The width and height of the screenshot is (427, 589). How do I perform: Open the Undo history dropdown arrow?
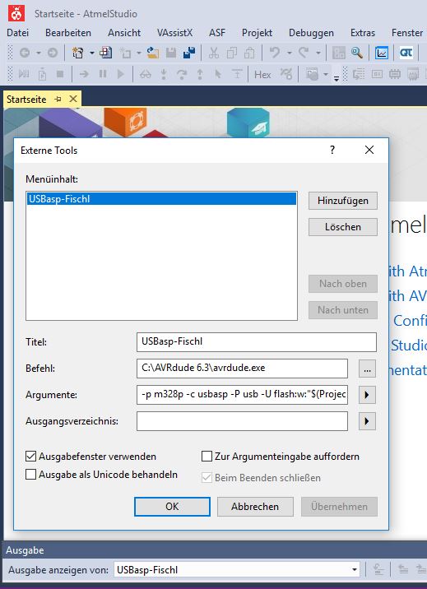click(x=289, y=53)
